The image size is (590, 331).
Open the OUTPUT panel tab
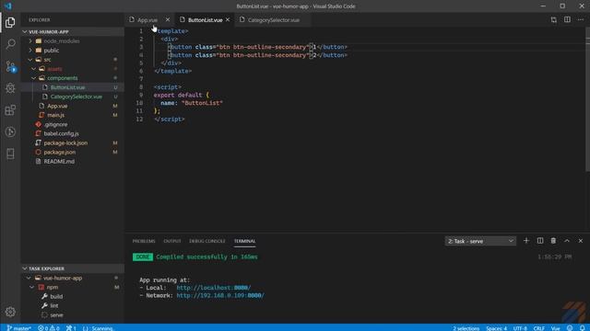[x=172, y=241]
